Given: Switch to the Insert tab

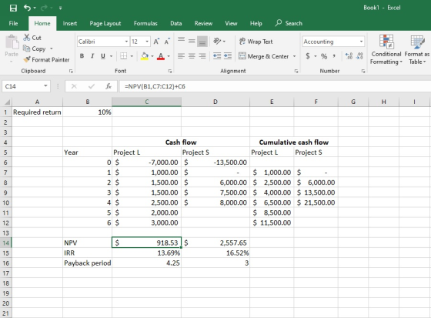Looking at the screenshot, I should [x=70, y=23].
